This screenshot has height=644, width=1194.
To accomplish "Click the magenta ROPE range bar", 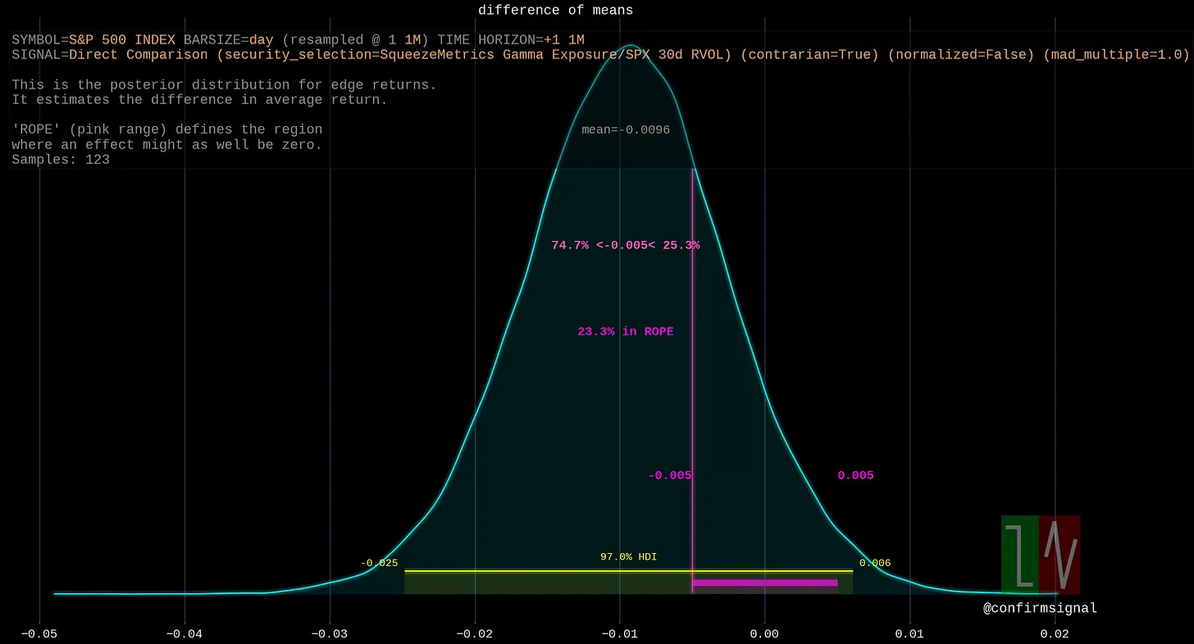I will point(765,583).
